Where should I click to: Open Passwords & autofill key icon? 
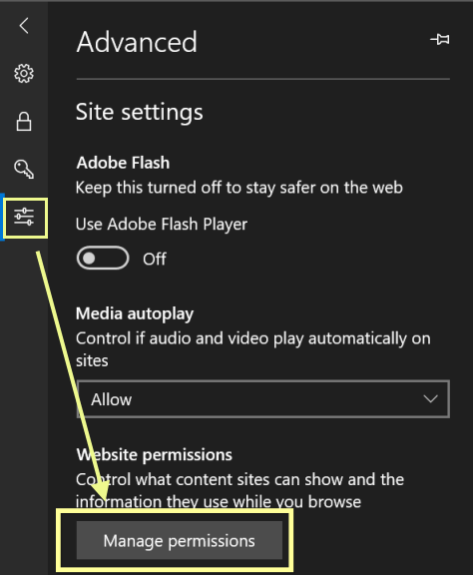[x=24, y=169]
